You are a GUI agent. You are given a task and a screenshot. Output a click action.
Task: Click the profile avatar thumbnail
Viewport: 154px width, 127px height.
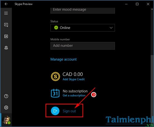(6, 120)
